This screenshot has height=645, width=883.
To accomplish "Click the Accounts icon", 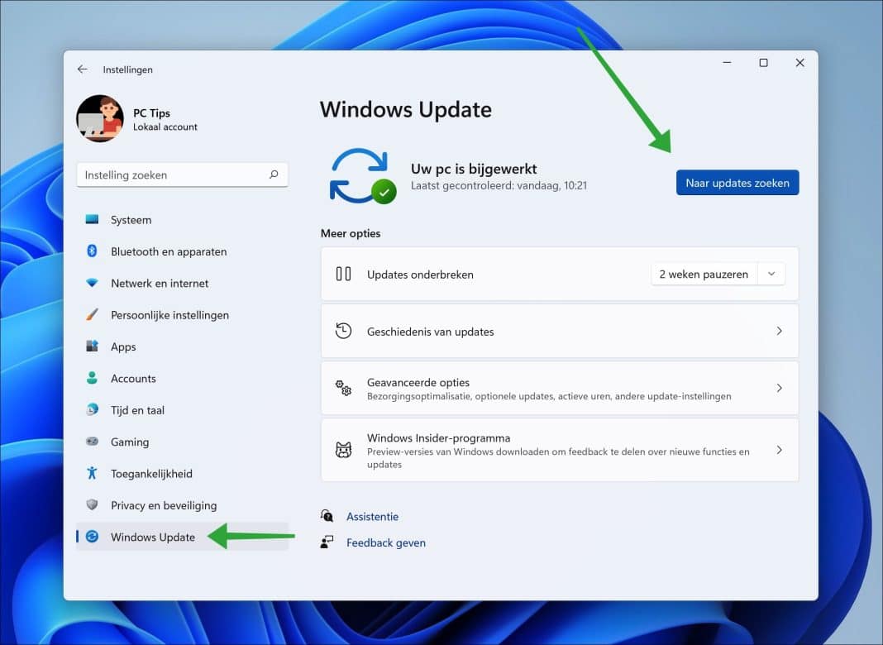I will click(93, 378).
